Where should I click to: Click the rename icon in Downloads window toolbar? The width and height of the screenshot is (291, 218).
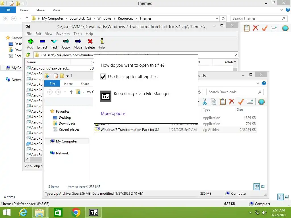[250, 102]
